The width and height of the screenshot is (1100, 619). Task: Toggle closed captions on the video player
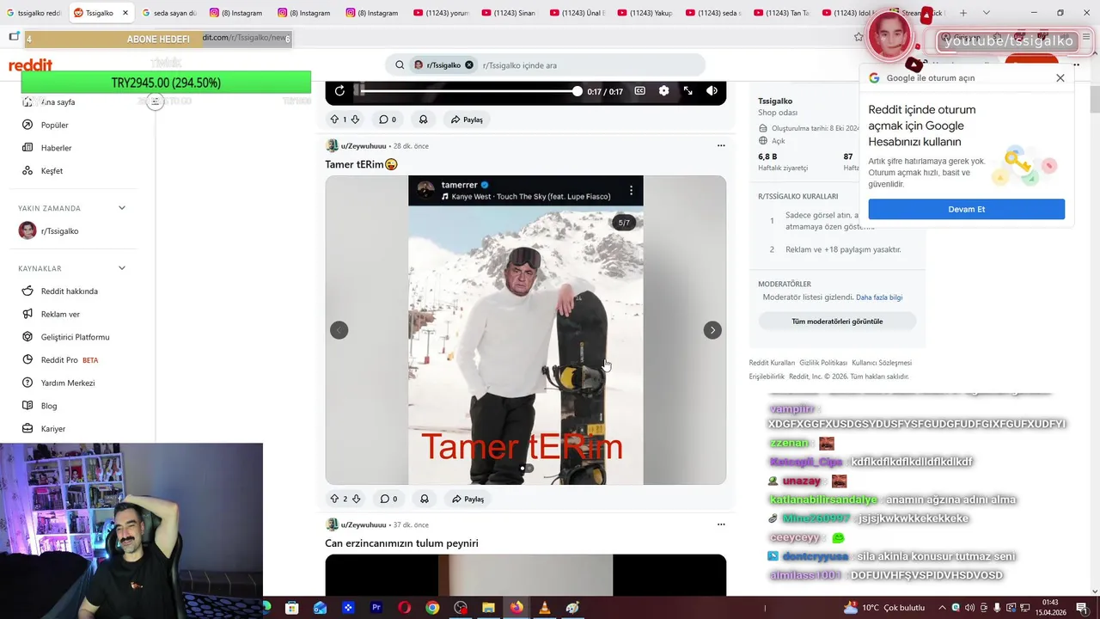pyautogui.click(x=639, y=91)
